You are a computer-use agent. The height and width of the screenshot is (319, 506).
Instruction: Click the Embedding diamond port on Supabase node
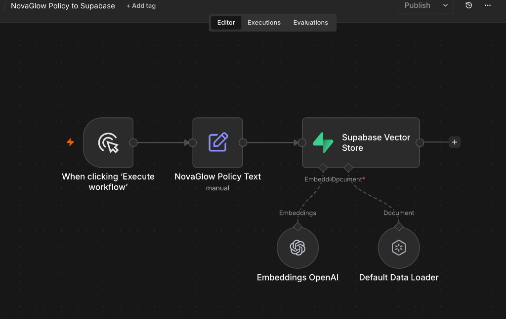323,168
